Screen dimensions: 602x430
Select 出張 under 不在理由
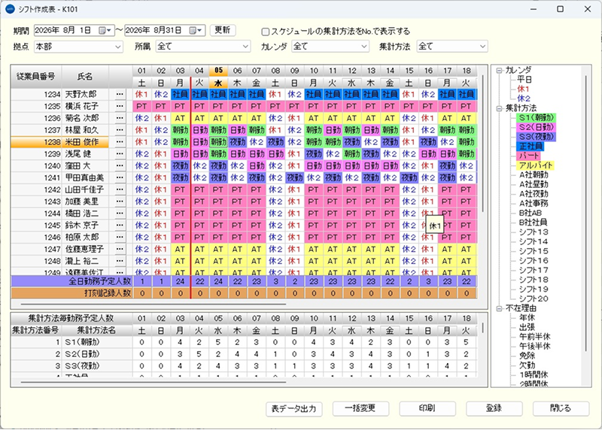click(x=527, y=328)
